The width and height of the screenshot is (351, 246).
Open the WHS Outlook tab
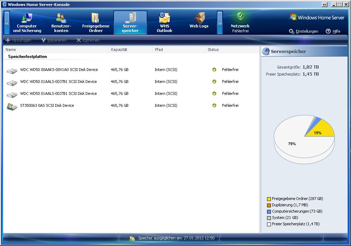click(164, 22)
